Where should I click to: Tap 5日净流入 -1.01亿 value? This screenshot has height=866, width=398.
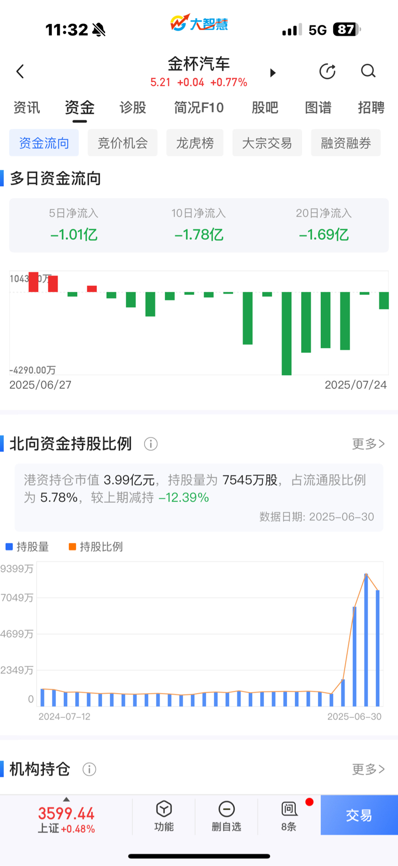[x=74, y=235]
